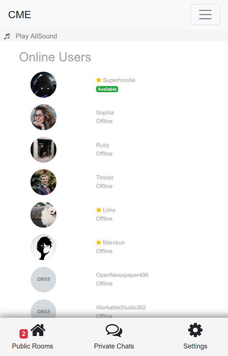Select the Public Rooms tab label

pyautogui.click(x=33, y=346)
